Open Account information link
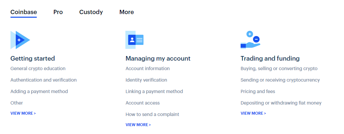344x134 pixels. [x=147, y=68]
